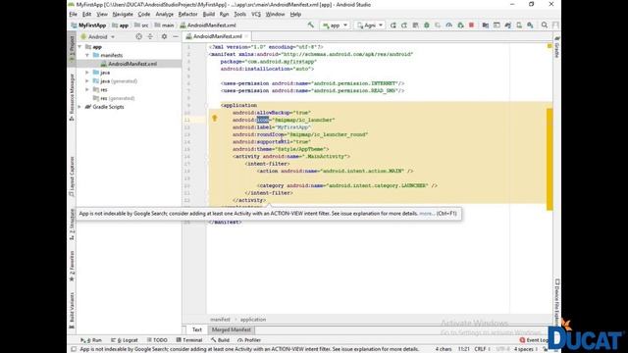
Task: Toggle the Resource Manager side tab
Action: coord(72,96)
